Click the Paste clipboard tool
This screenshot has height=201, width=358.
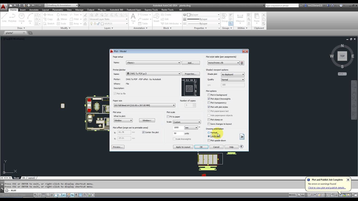pyautogui.click(x=256, y=17)
